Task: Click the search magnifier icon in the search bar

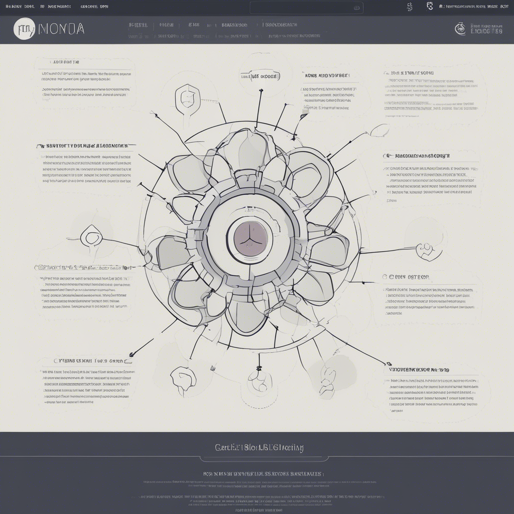Action: pyautogui.click(x=356, y=7)
